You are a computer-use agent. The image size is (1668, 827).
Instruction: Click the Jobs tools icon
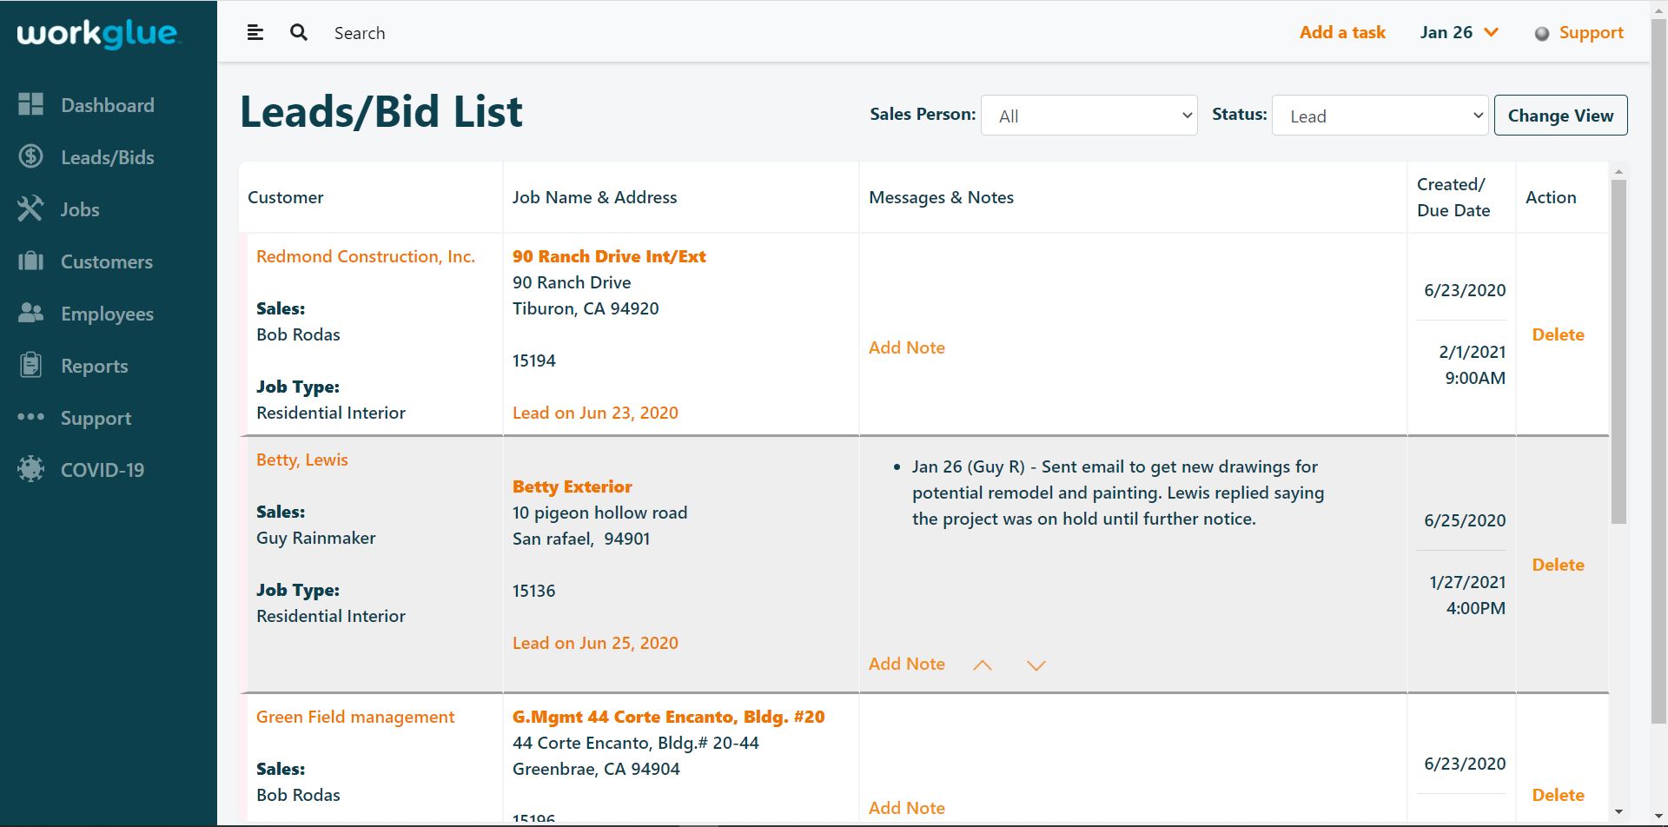coord(30,208)
